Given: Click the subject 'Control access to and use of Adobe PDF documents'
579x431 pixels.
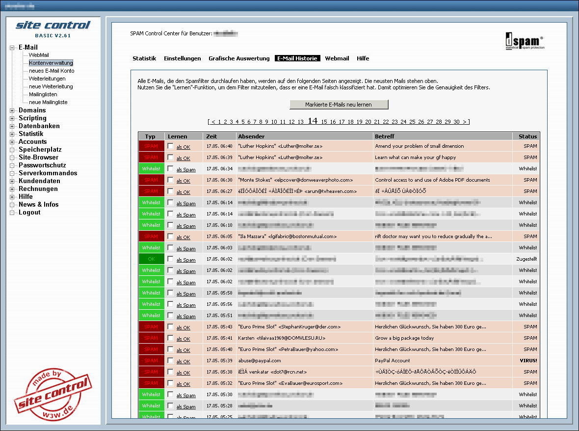Looking at the screenshot, I should tap(432, 180).
